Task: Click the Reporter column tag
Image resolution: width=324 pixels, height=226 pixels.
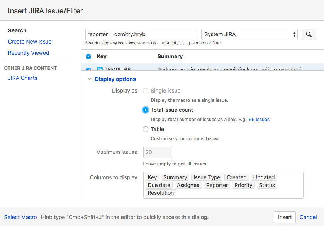Action: [217, 185]
